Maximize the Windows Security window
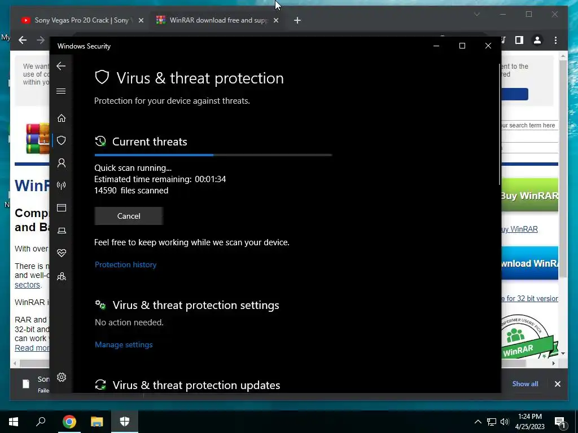 pos(462,46)
